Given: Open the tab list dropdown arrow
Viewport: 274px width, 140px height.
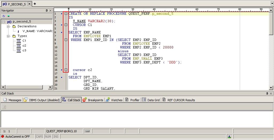Looking at the screenshot, I should click(272, 4).
